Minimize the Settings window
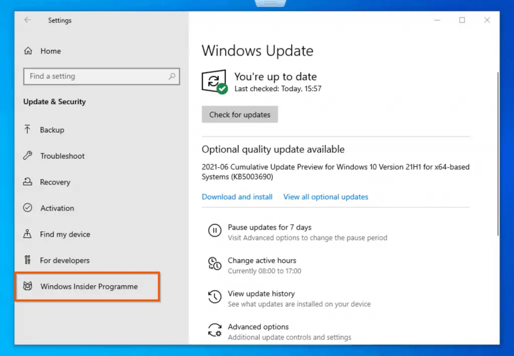Viewport: 514px width, 356px height. [x=437, y=20]
